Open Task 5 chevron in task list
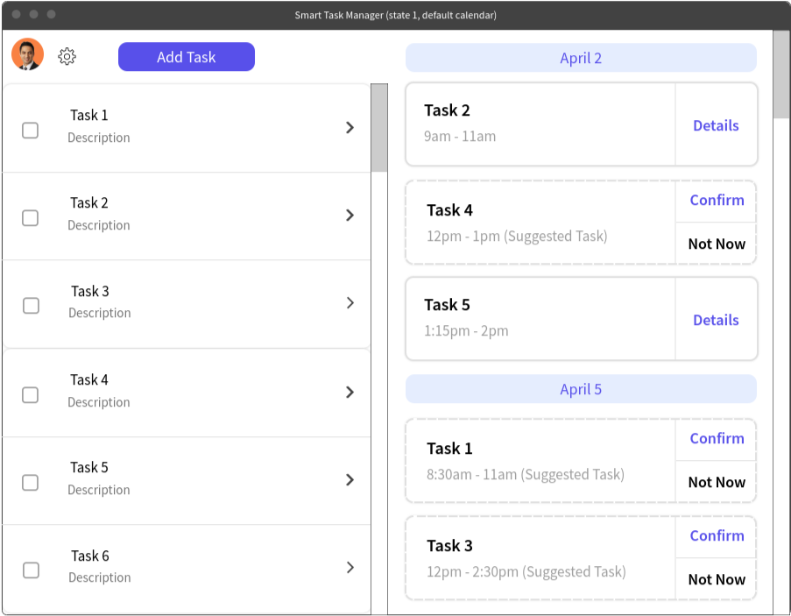 pos(350,480)
